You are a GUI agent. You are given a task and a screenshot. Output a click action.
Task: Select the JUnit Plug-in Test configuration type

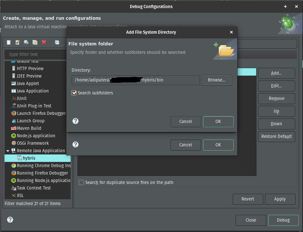[x=33, y=105]
